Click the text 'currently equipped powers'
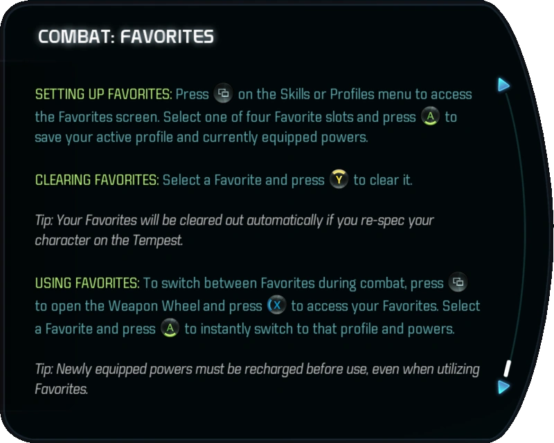The image size is (554, 443). tap(284, 137)
